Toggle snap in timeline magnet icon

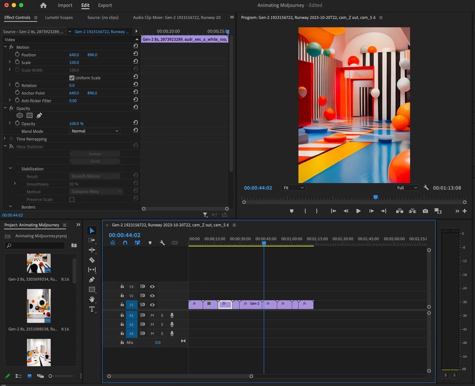pos(125,243)
